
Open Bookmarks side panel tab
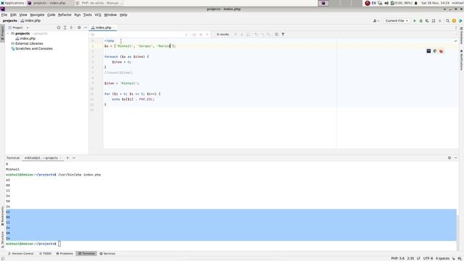tap(2, 216)
